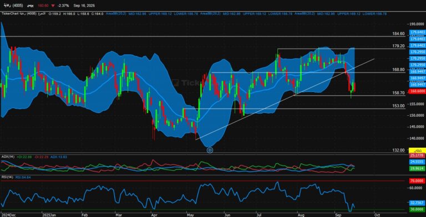The height and width of the screenshot is (217, 426).
Task: Click the red 25.1778 -DI value tag
Action: click(x=417, y=155)
